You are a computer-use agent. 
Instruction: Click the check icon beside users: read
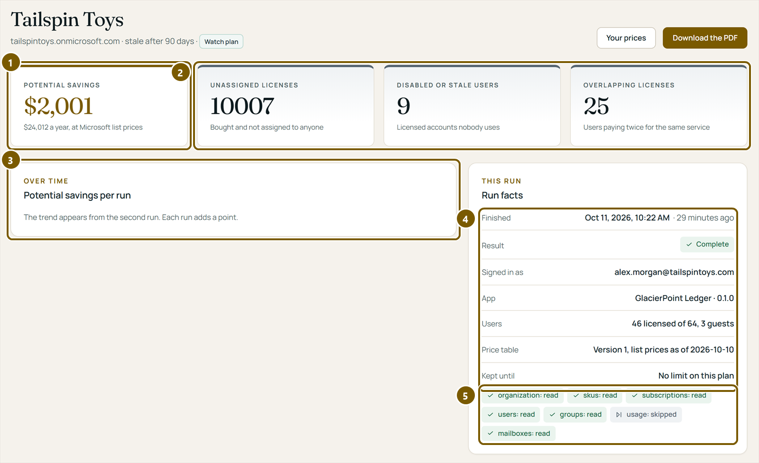point(491,415)
